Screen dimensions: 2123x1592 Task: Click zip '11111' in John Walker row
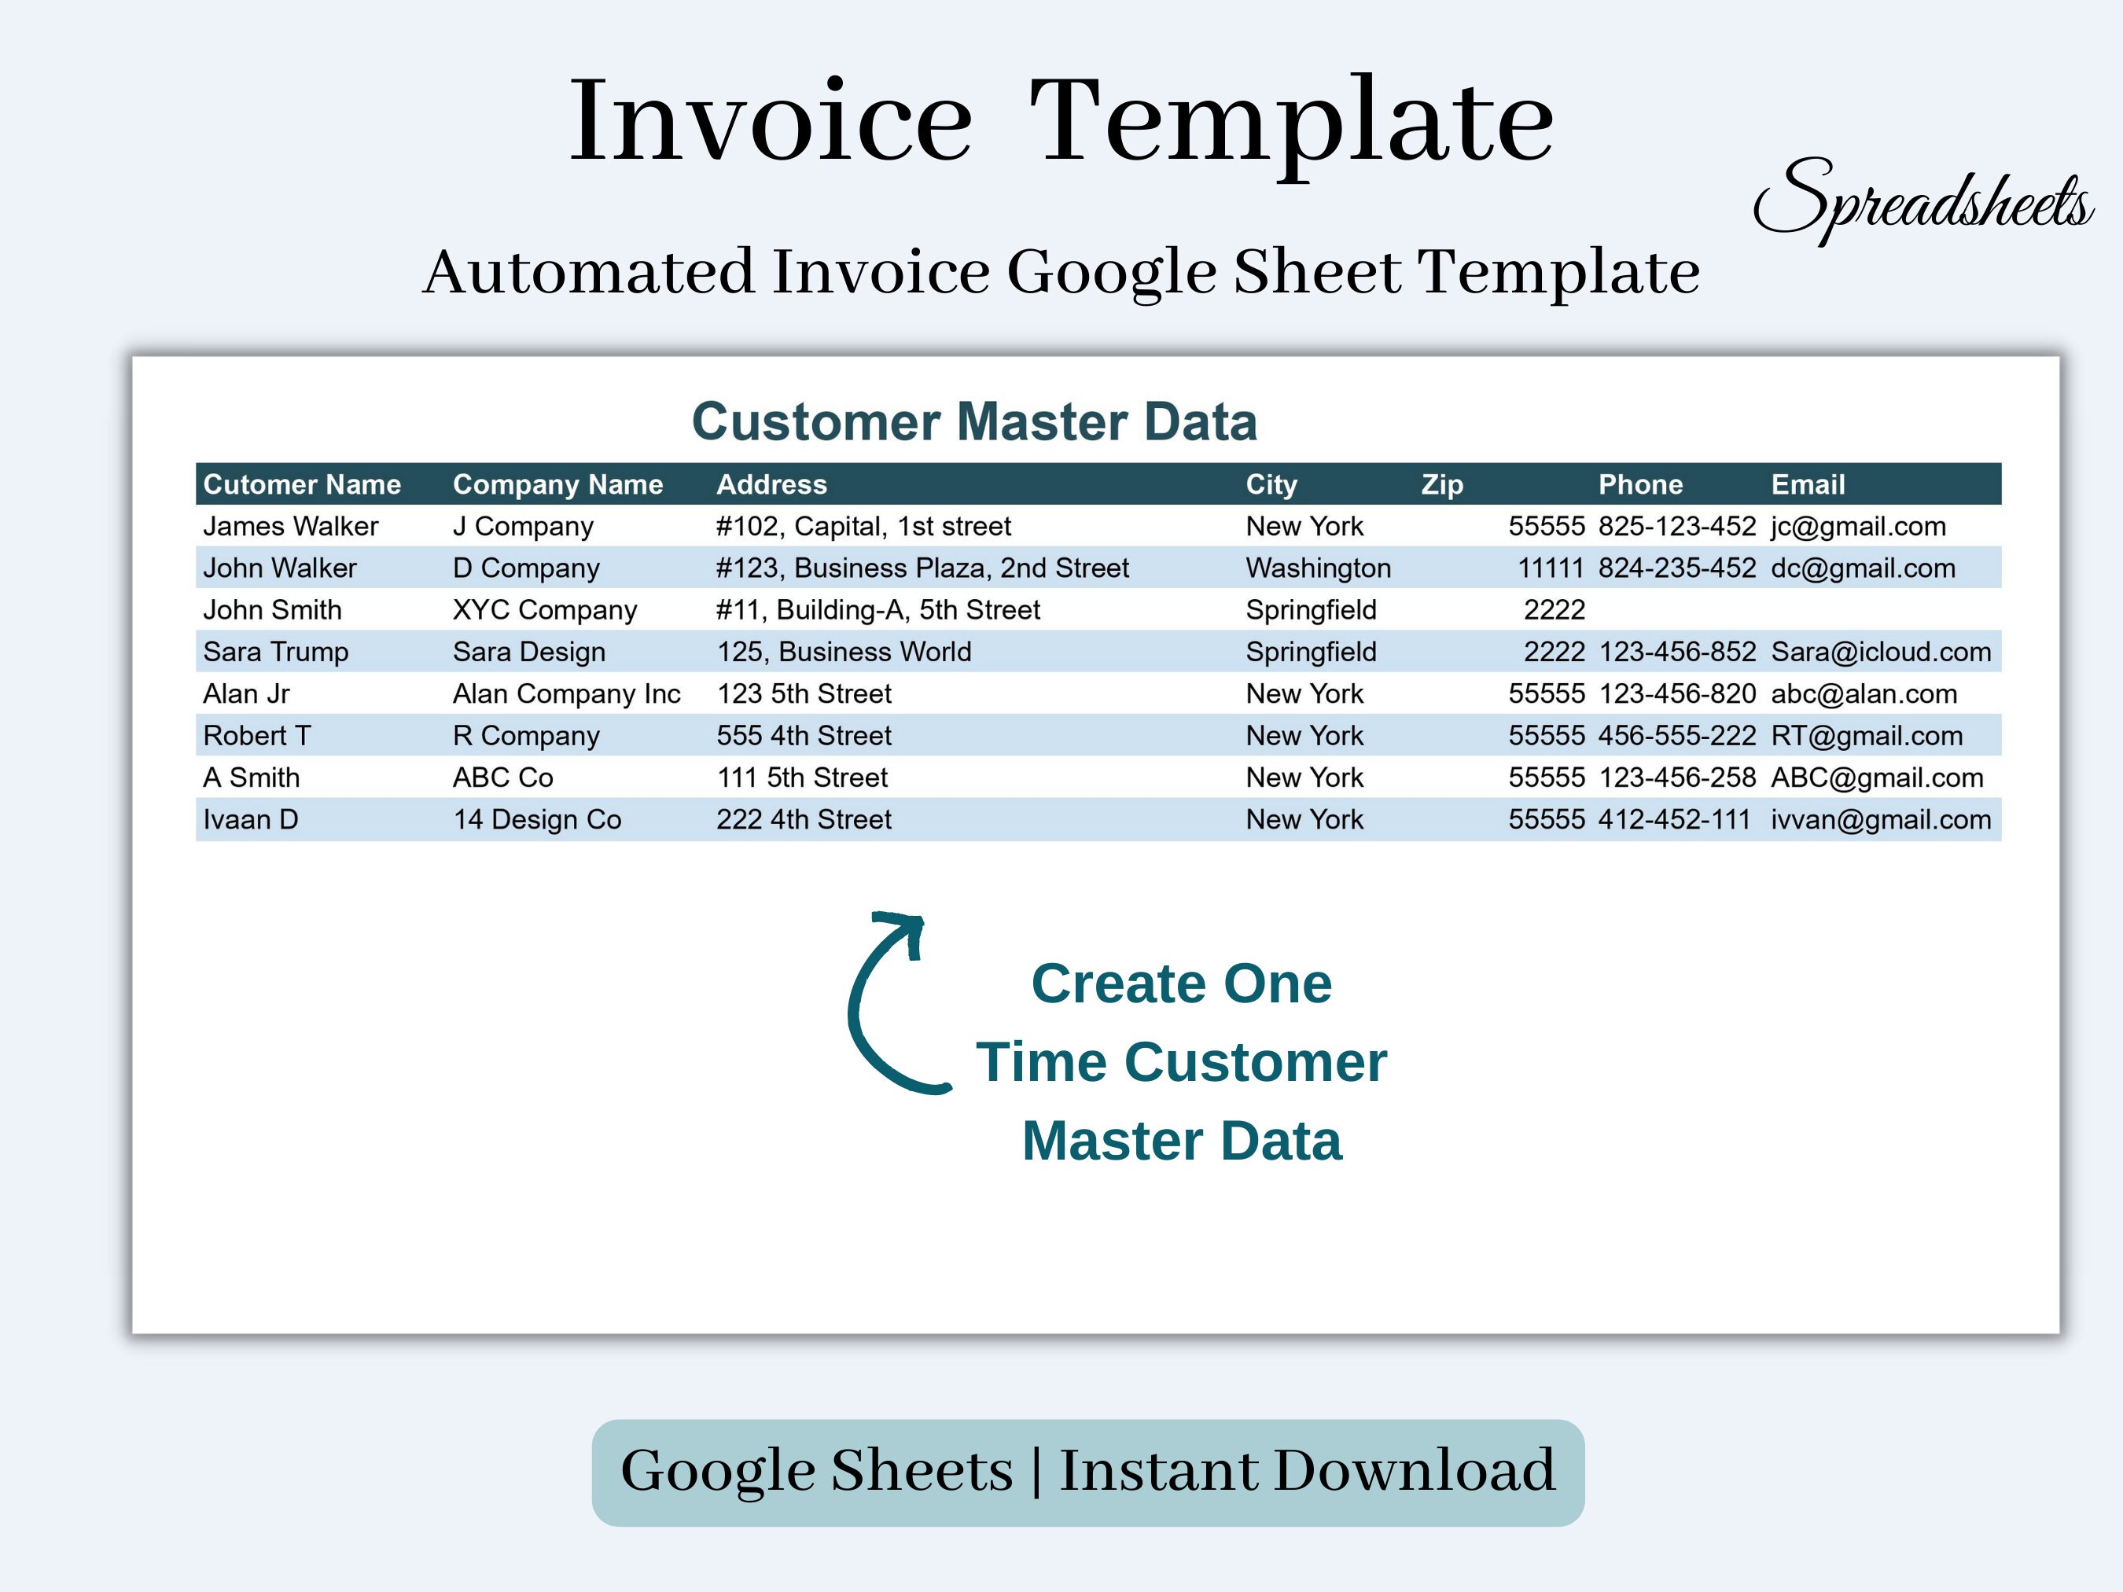[1551, 568]
